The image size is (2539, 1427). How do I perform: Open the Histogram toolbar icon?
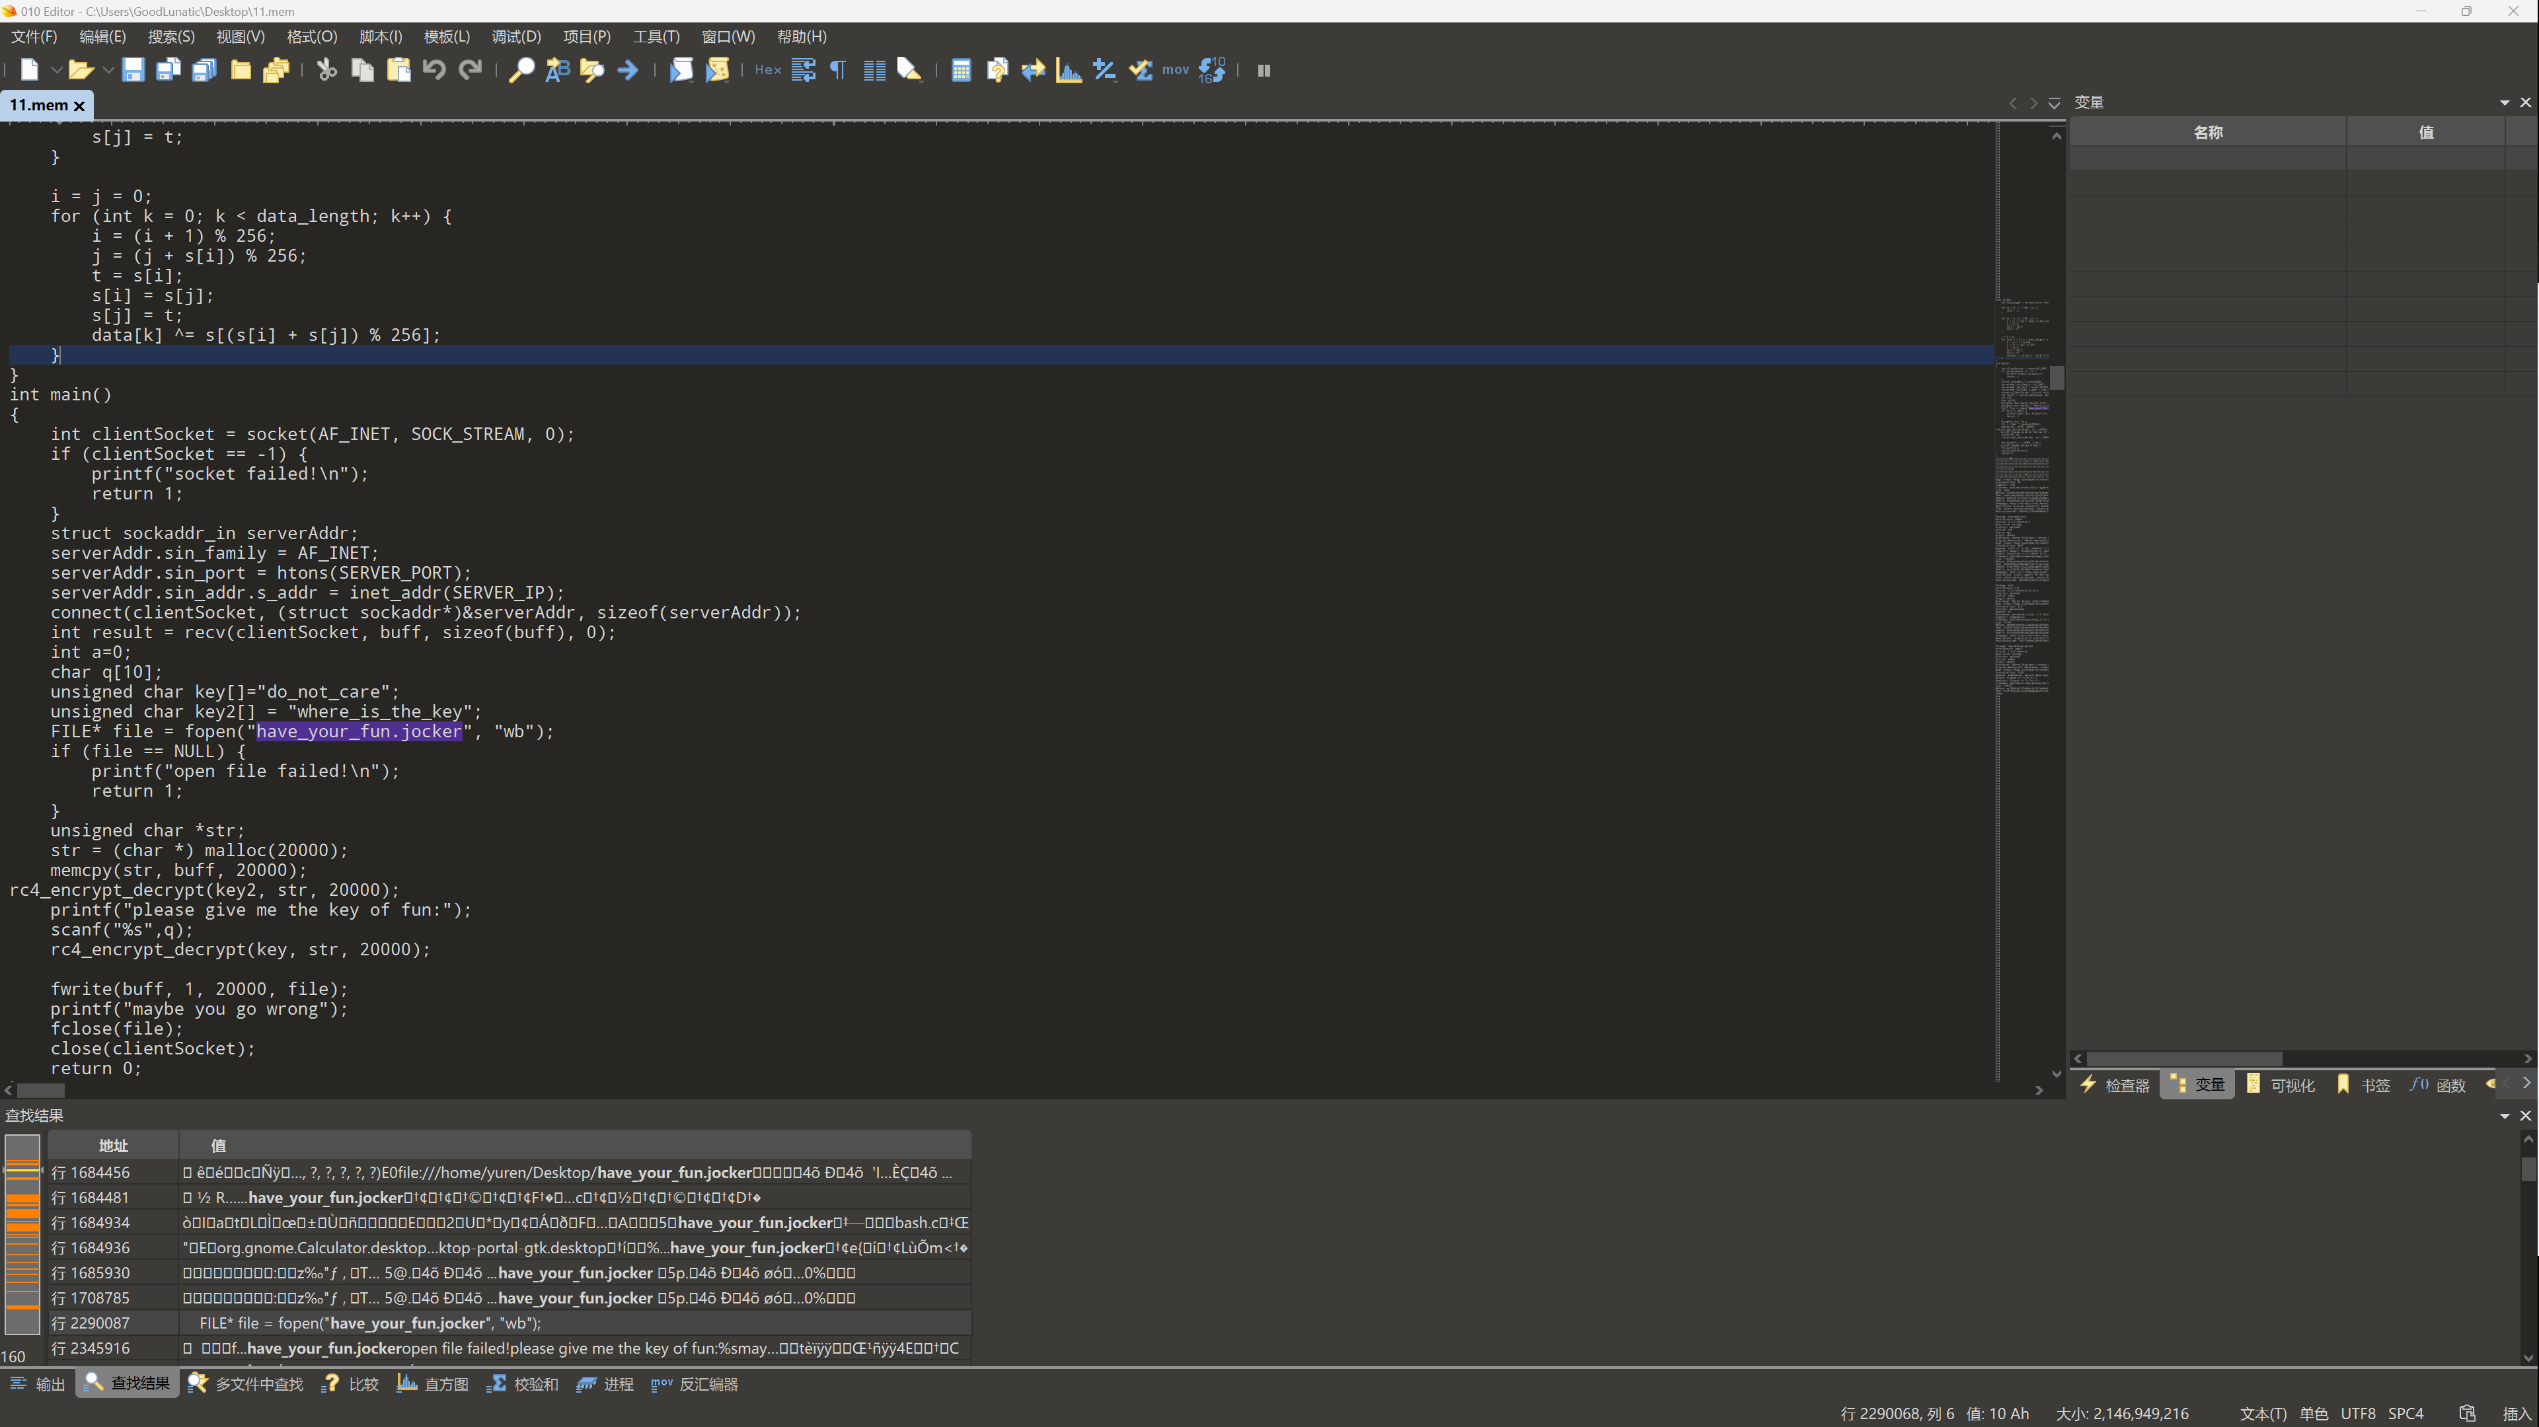pos(1069,70)
